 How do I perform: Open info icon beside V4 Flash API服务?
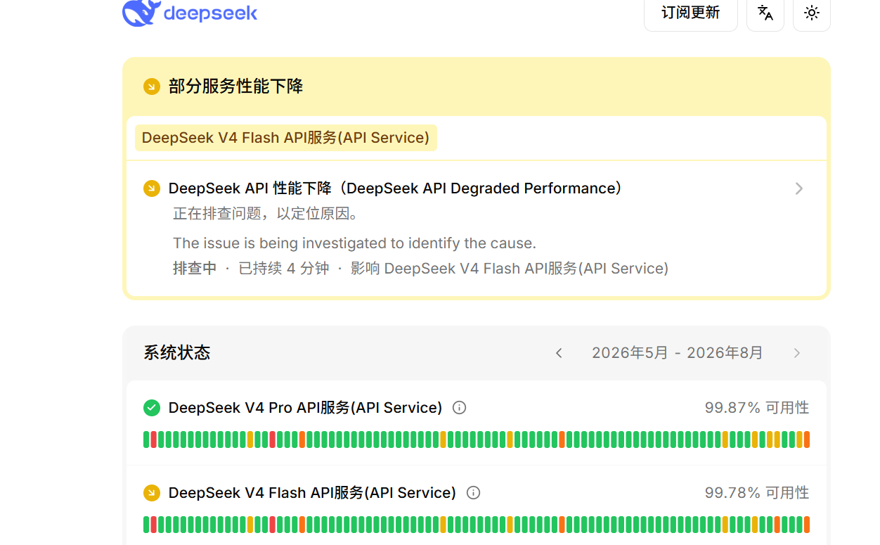474,493
